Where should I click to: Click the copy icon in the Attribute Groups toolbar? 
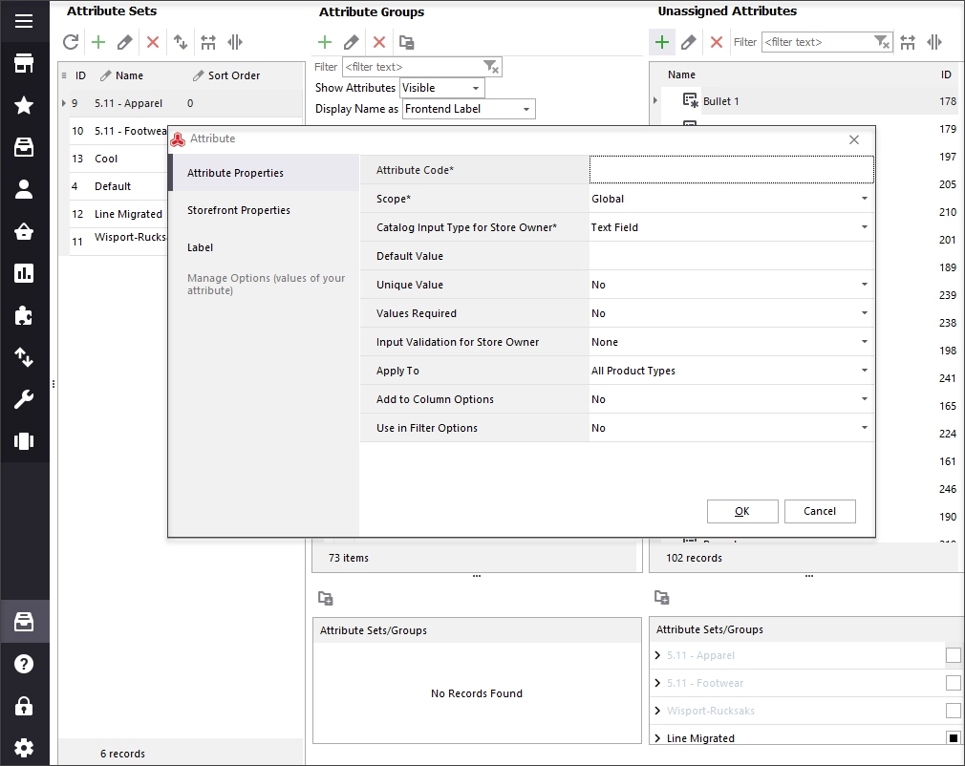click(x=406, y=42)
